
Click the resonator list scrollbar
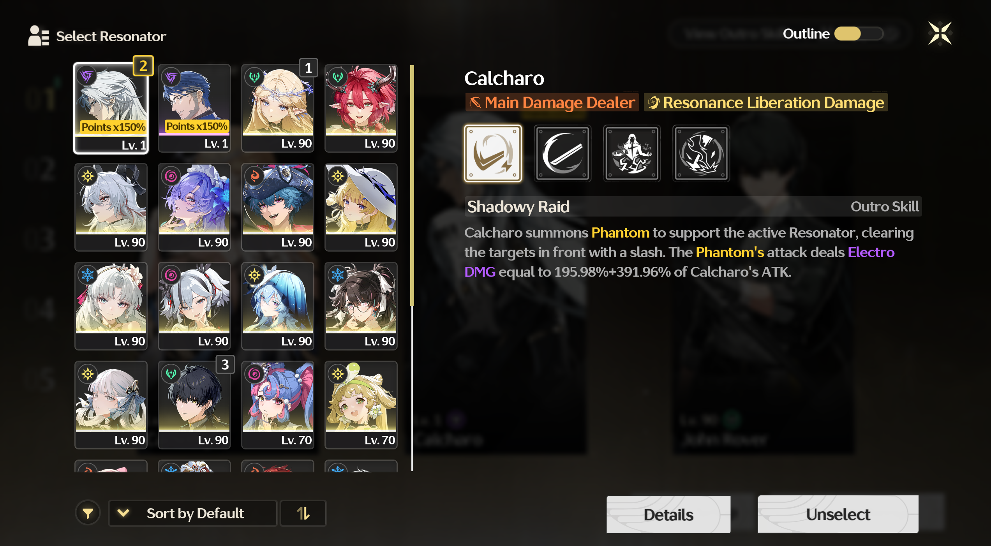click(x=412, y=268)
